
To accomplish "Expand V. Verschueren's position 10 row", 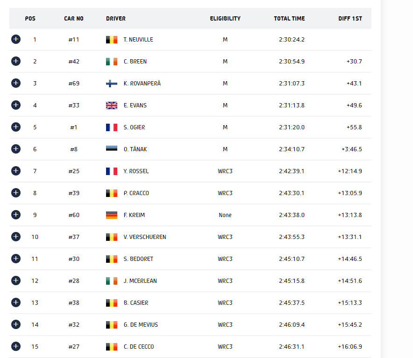I will (16, 237).
